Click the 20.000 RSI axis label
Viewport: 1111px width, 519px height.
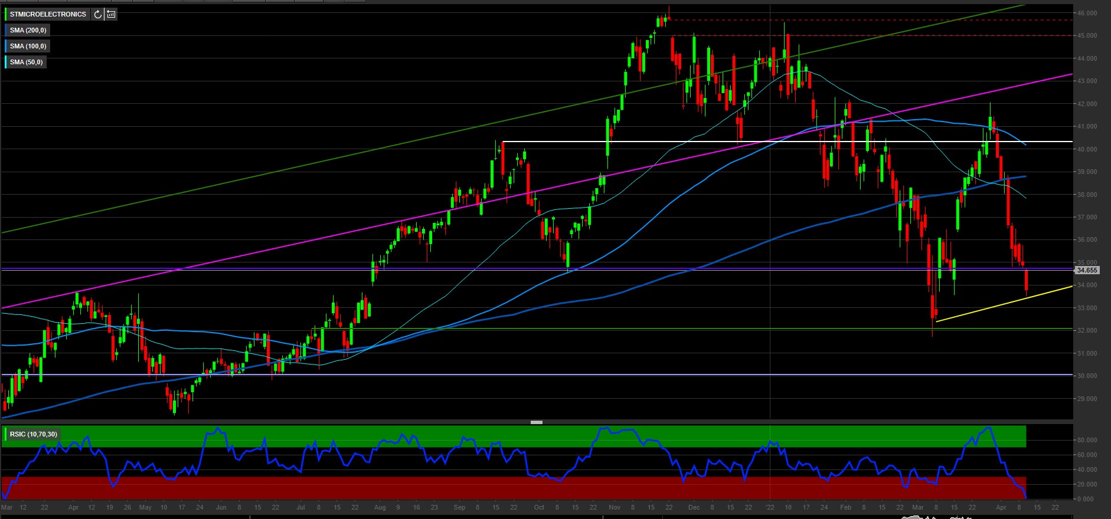pyautogui.click(x=1087, y=484)
